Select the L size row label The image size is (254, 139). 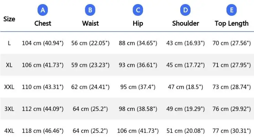pyautogui.click(x=9, y=43)
